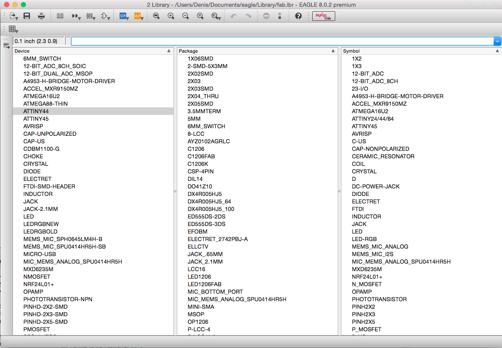This screenshot has width=502, height=348.
Task: Click the Device column header
Action: click(93, 51)
